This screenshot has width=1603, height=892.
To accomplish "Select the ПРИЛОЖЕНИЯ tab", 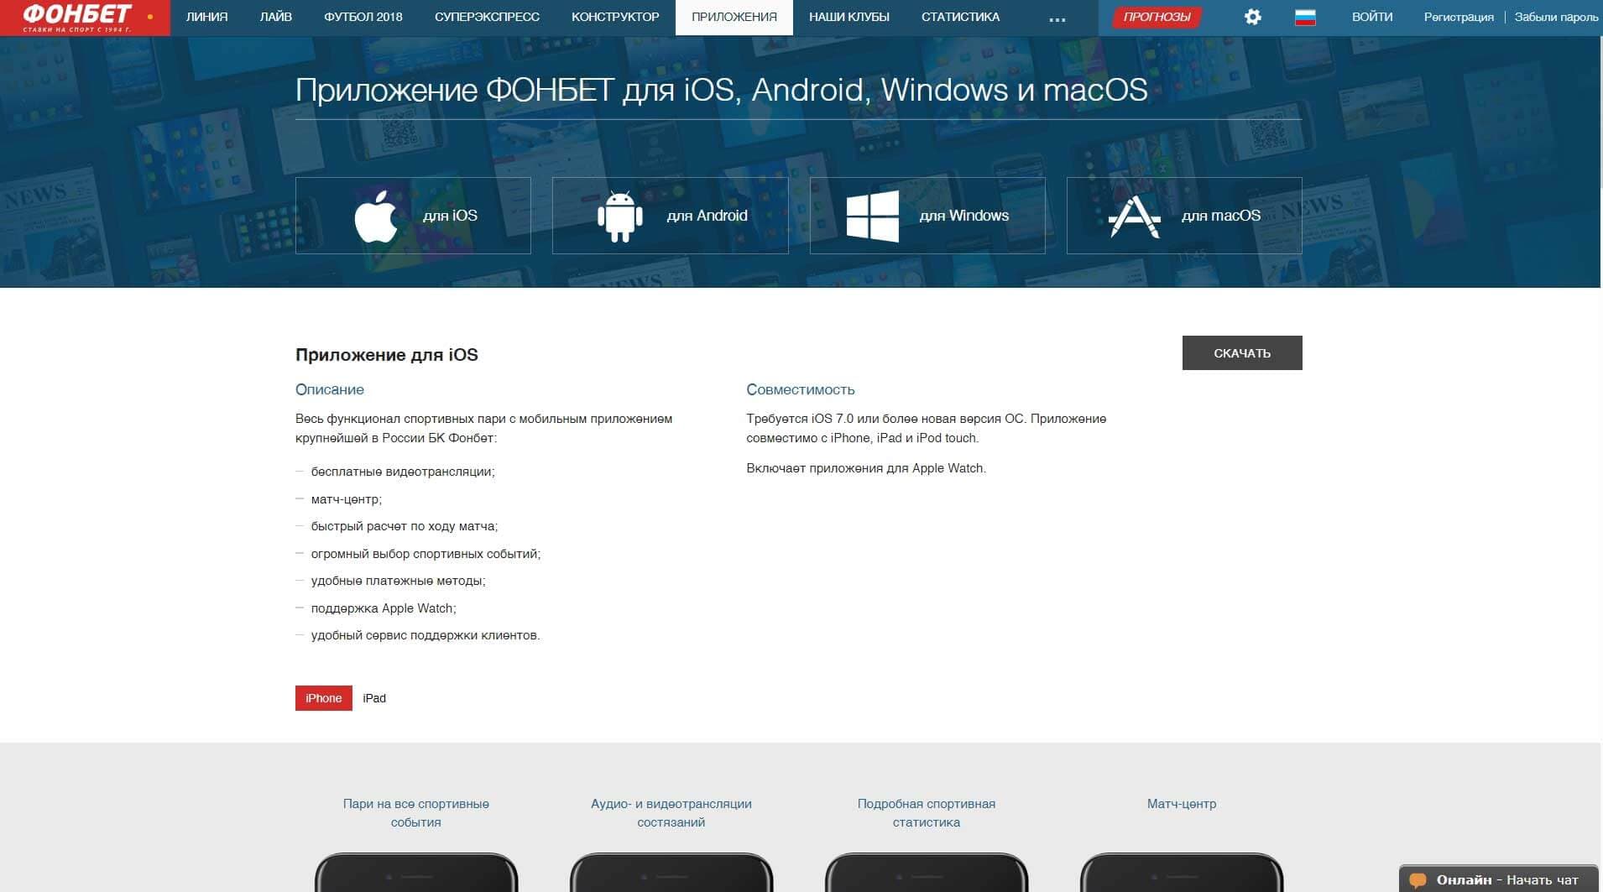I will coord(734,17).
